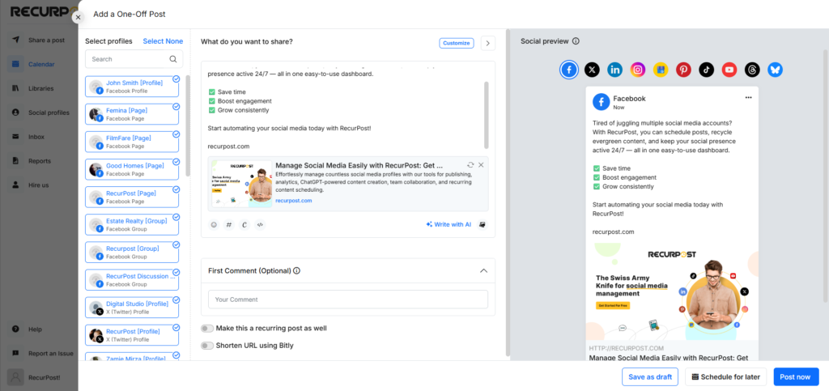
Task: Select the LinkedIn preview icon
Action: click(x=615, y=70)
